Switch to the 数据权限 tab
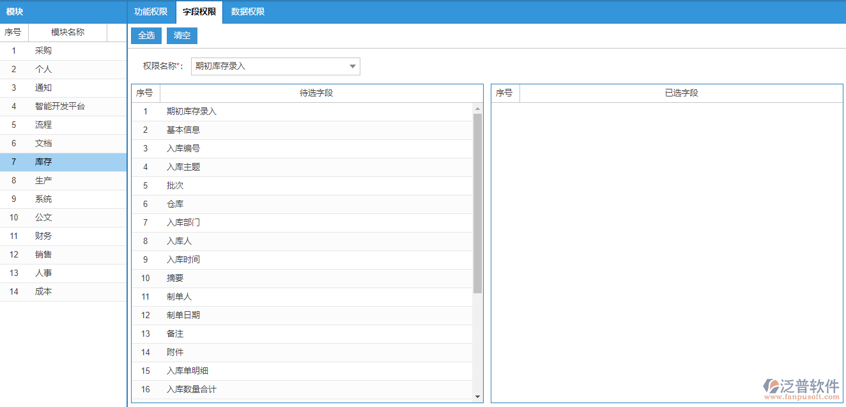Image resolution: width=846 pixels, height=407 pixels. click(x=247, y=12)
